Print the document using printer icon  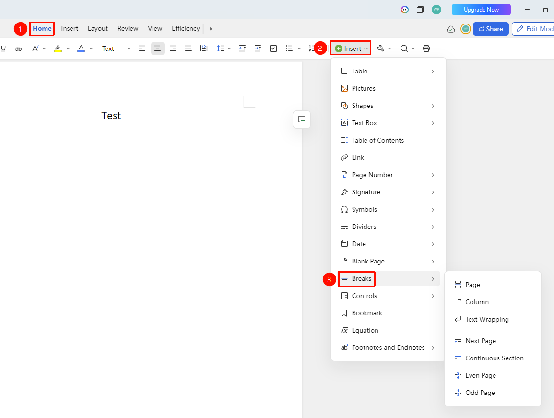tap(426, 48)
